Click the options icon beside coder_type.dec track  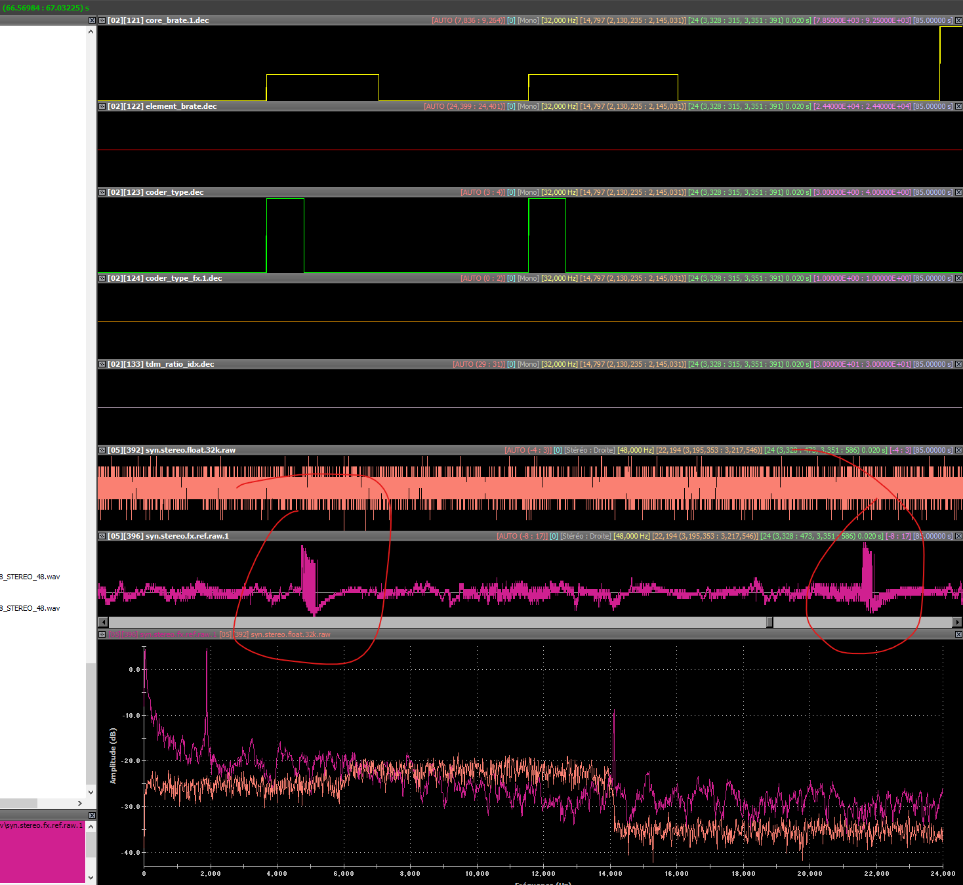[102, 192]
